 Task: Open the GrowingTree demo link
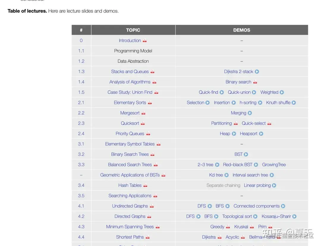274,164
